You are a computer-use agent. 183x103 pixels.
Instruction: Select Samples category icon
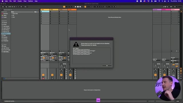pyautogui.click(x=2, y=37)
